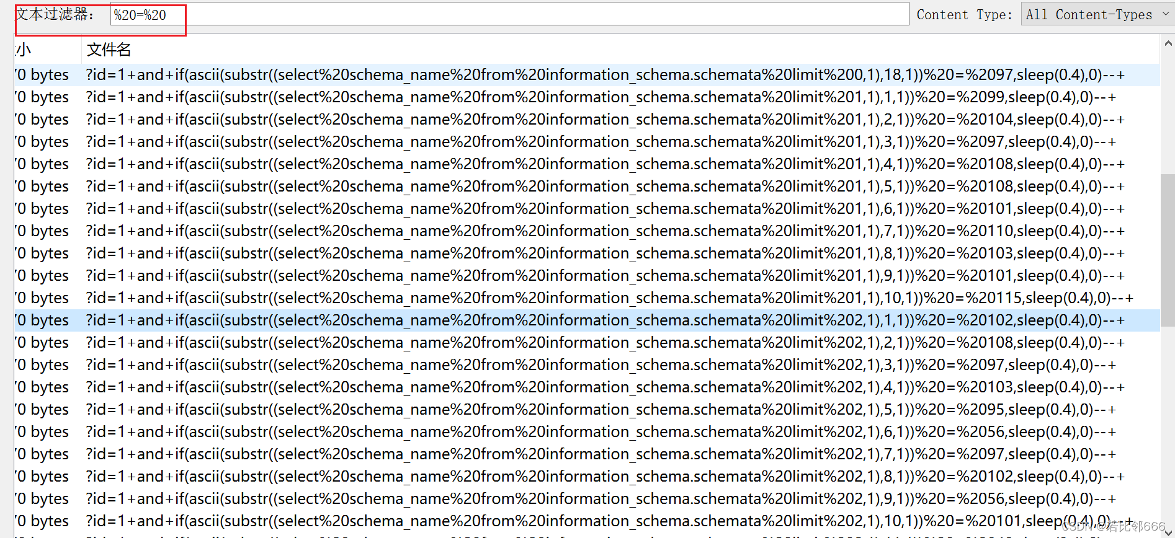Click the 文件名 column header
Image resolution: width=1175 pixels, height=538 pixels.
(109, 50)
